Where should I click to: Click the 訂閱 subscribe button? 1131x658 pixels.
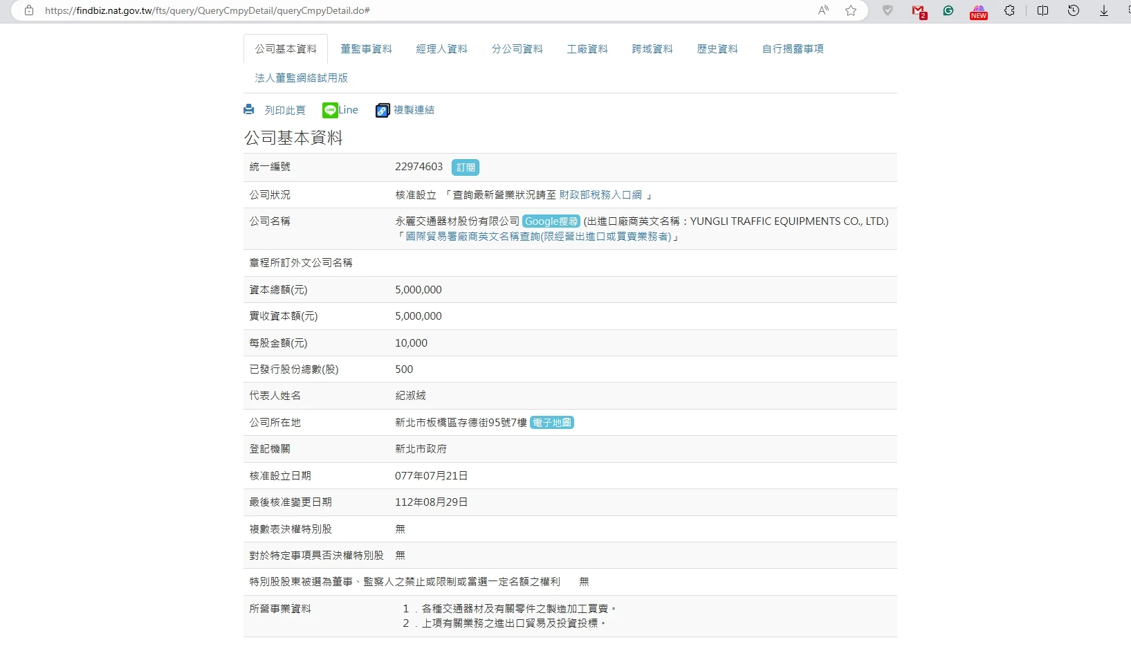pyautogui.click(x=466, y=167)
